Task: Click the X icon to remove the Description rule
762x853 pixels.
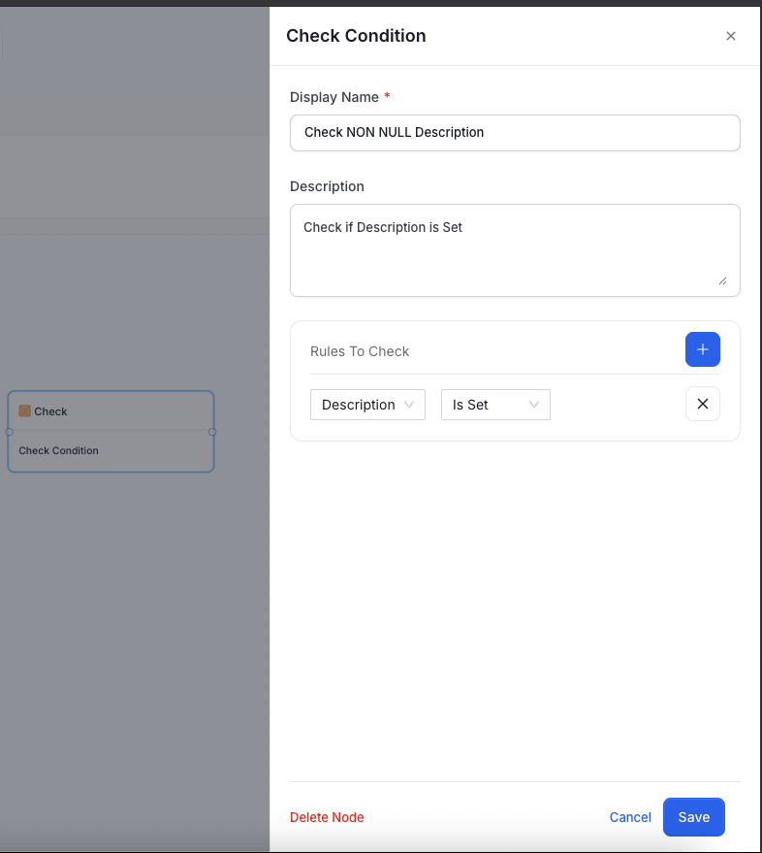Action: (702, 404)
